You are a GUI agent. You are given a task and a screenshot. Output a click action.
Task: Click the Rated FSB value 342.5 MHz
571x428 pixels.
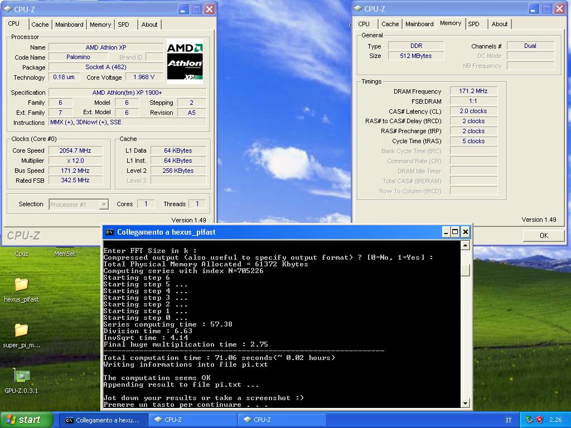[75, 180]
